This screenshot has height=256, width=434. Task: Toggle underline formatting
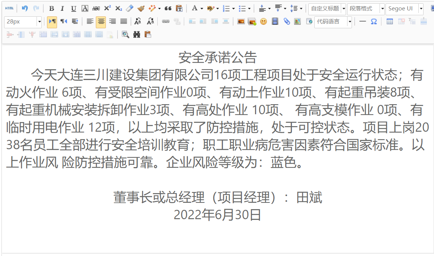(73, 9)
